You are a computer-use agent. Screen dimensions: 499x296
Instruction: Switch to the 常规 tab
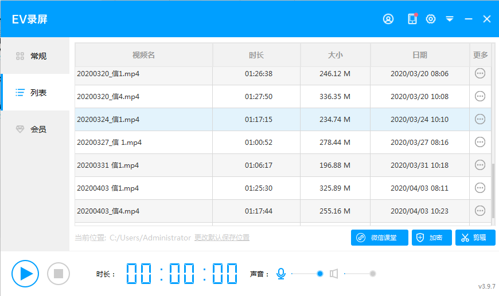34,56
